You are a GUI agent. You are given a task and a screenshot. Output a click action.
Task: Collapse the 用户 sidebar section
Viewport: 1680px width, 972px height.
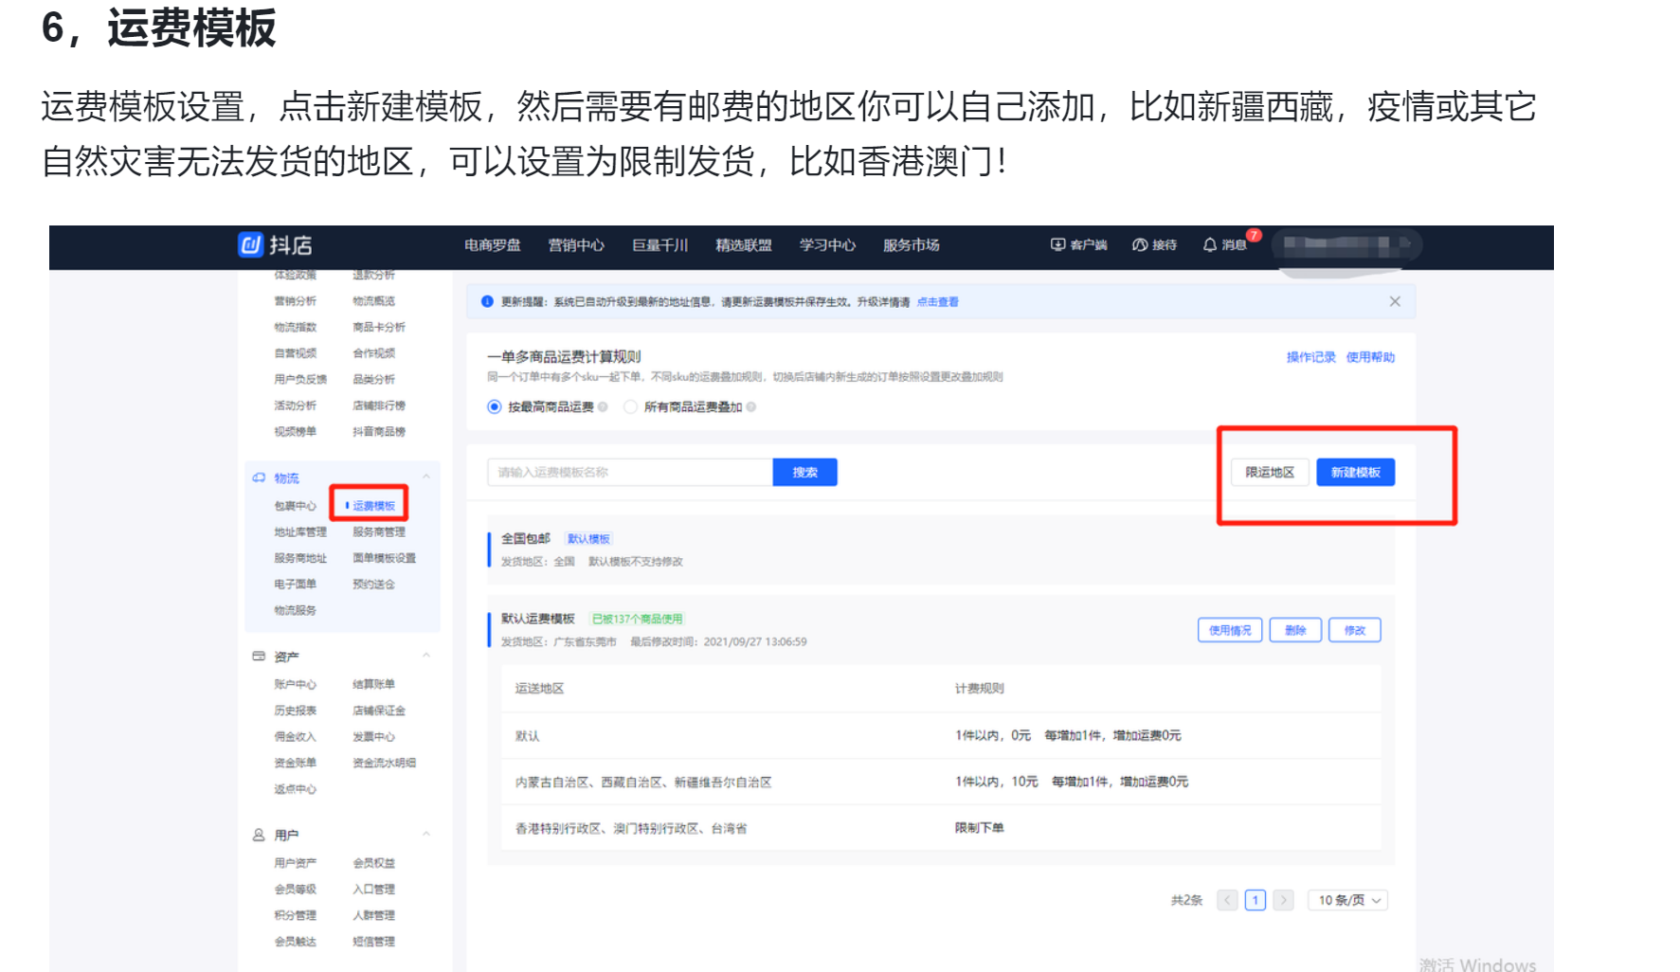pos(426,835)
